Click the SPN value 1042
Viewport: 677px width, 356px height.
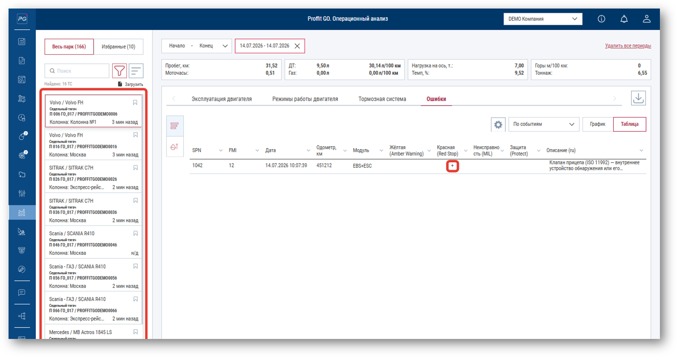pyautogui.click(x=197, y=166)
